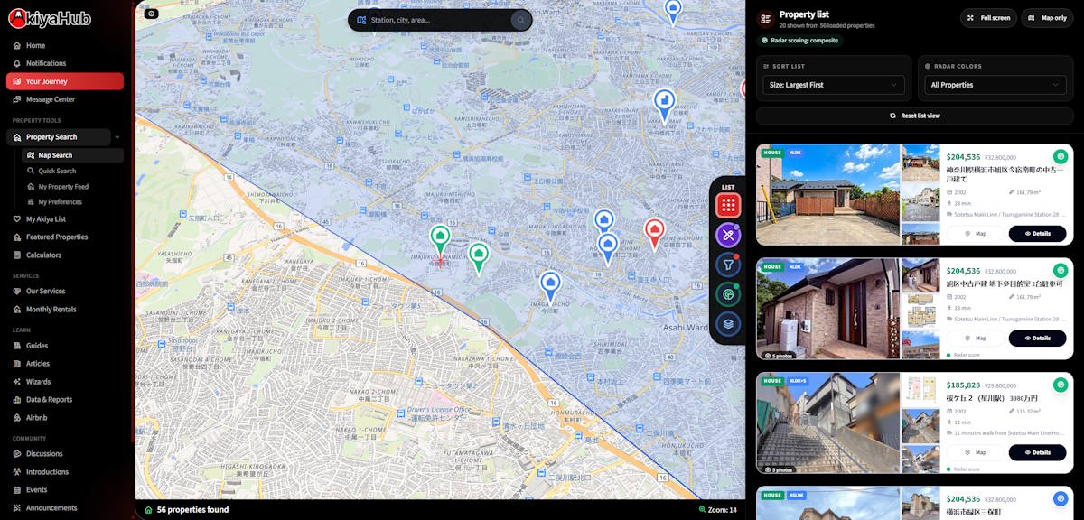The width and height of the screenshot is (1084, 520).
Task: Open the Radar Colors dropdown
Action: pyautogui.click(x=995, y=85)
